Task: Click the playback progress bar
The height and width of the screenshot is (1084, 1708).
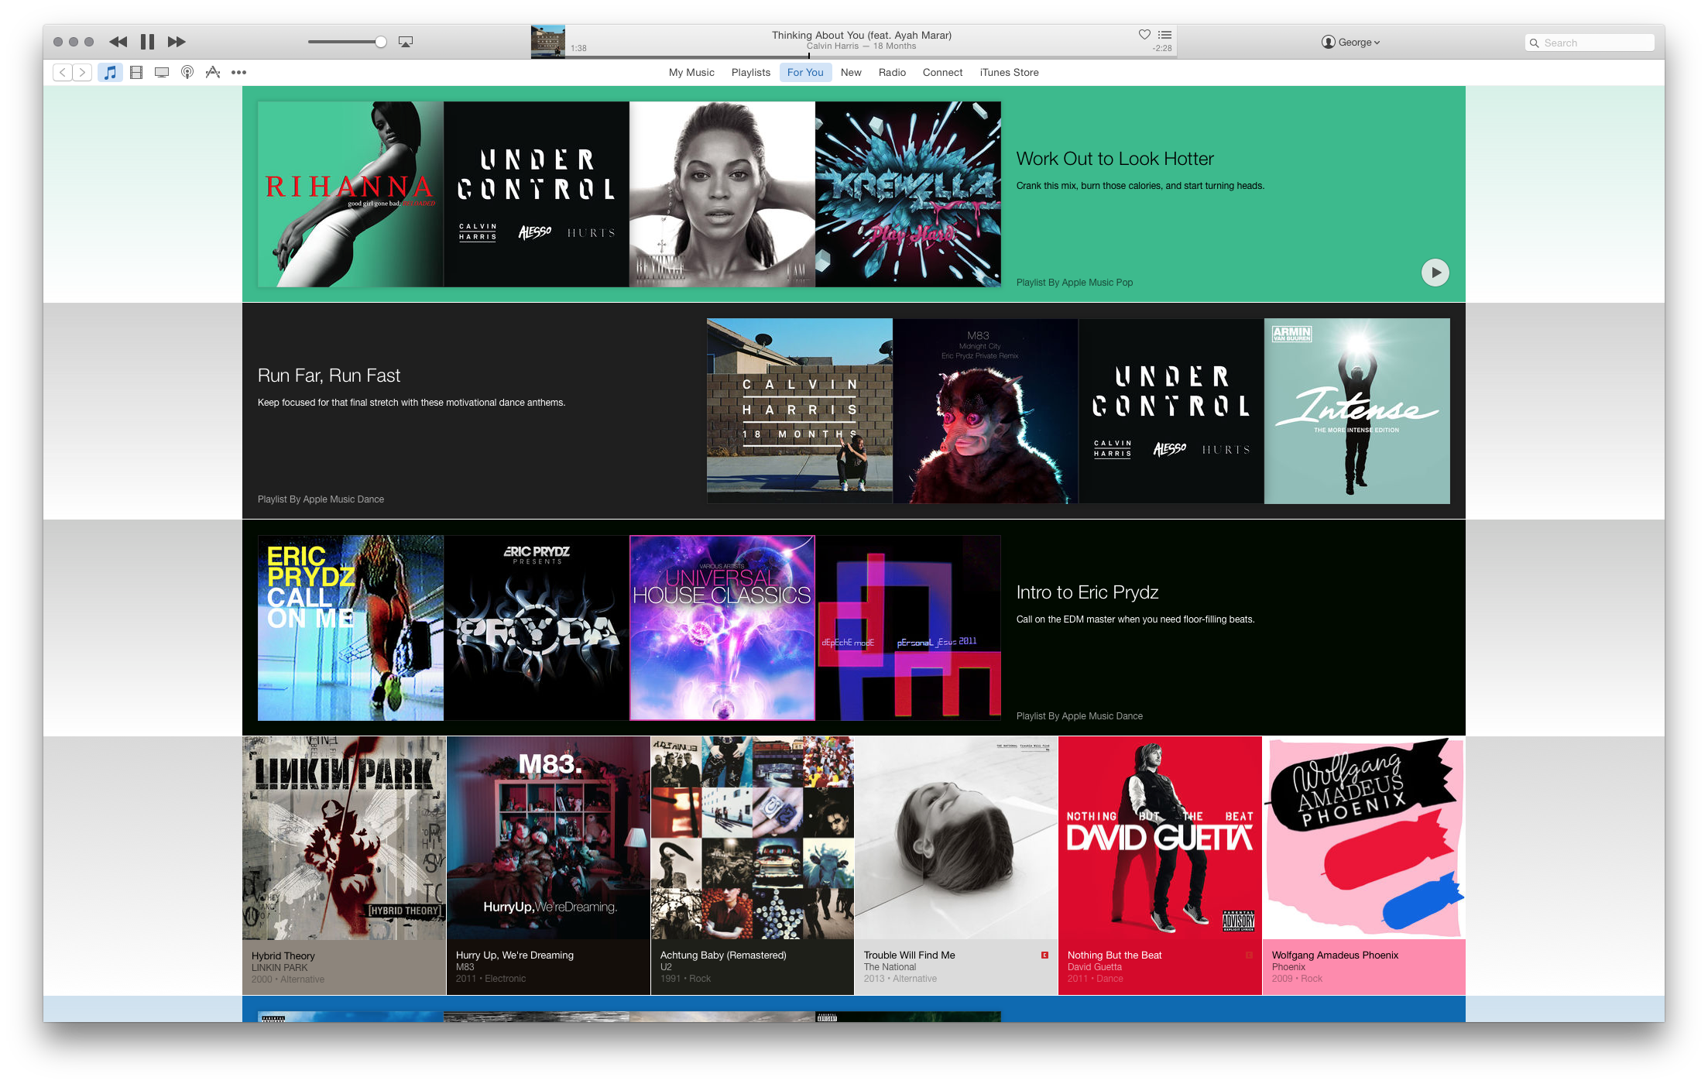Action: tap(871, 57)
